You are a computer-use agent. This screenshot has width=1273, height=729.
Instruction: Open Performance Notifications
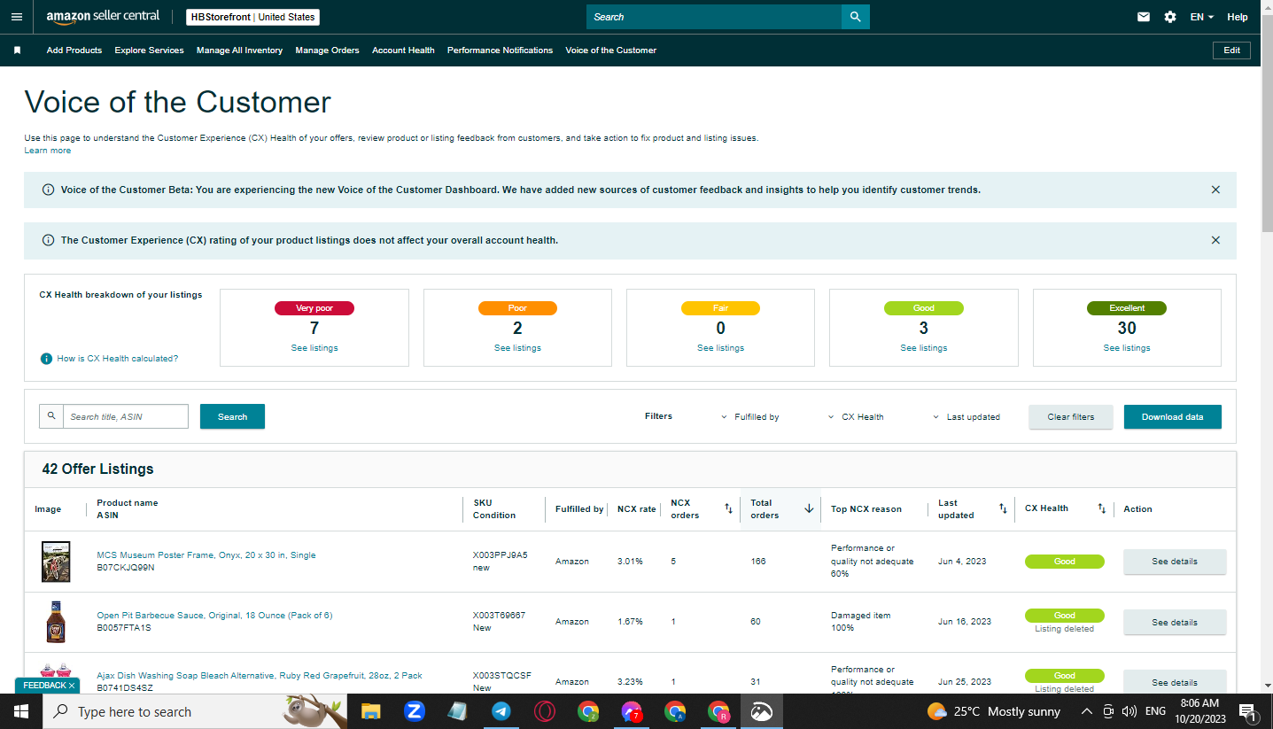pyautogui.click(x=500, y=50)
